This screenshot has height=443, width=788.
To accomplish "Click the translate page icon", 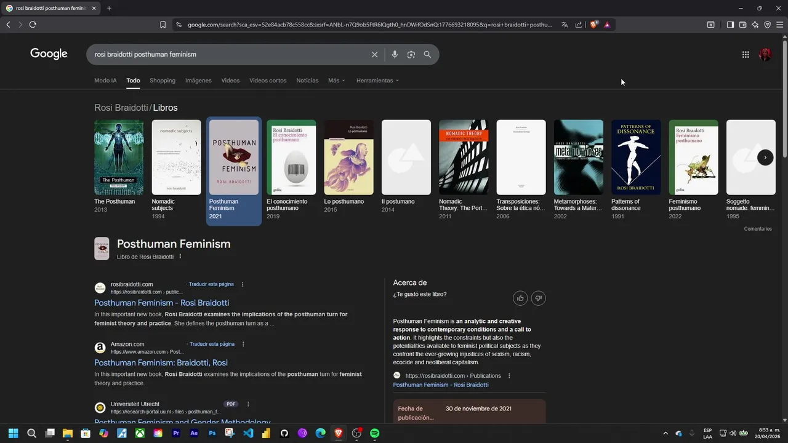I will pos(565,25).
